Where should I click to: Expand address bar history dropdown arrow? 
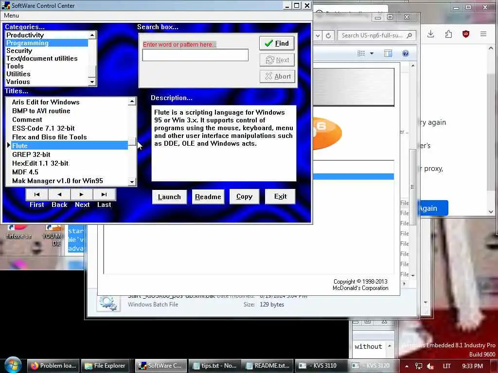coord(318,35)
